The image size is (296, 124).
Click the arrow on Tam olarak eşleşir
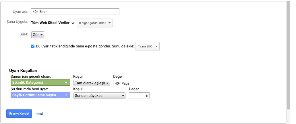[x=107, y=83]
